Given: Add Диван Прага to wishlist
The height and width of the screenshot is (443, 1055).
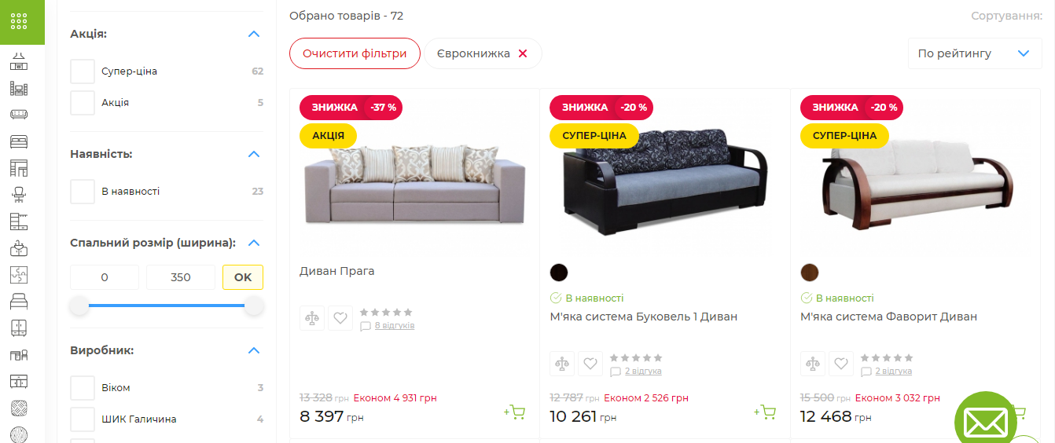Looking at the screenshot, I should tap(340, 318).
